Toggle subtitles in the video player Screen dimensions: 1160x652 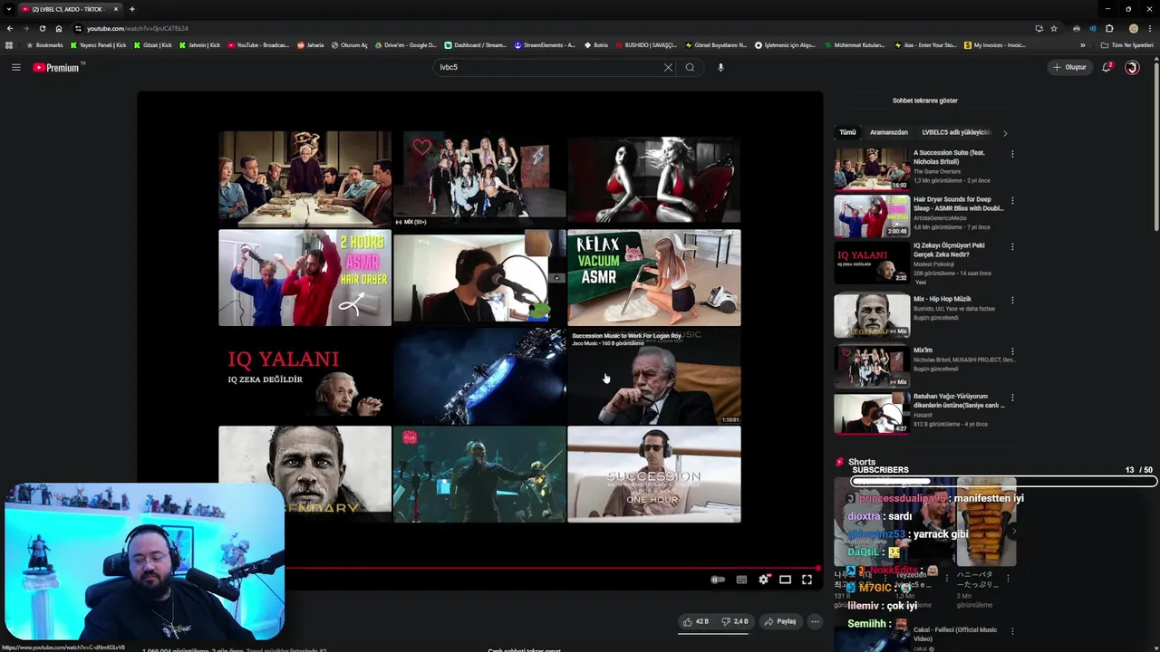point(741,580)
